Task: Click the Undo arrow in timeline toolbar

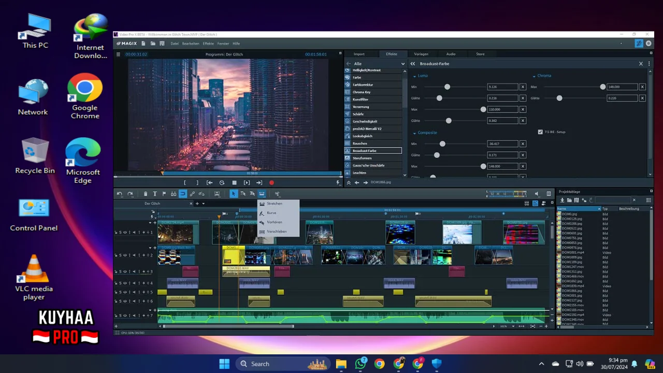Action: pos(120,194)
